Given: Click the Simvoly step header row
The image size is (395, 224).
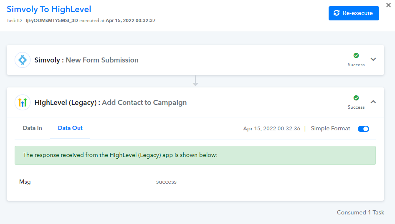Looking at the screenshot, I should coord(195,60).
